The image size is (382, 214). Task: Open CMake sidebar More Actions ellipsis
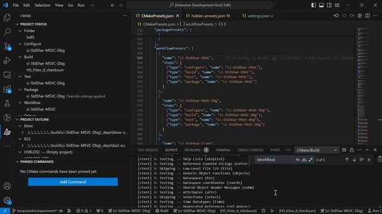(x=125, y=16)
